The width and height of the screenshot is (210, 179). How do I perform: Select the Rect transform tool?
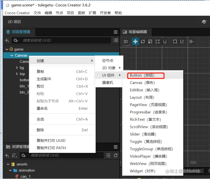pyautogui.click(x=157, y=42)
